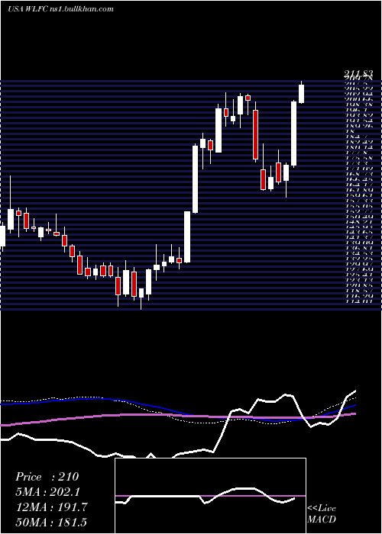Click the MACD inset chart panel
Image resolution: width=382 pixels, height=534 pixels.
210,496
